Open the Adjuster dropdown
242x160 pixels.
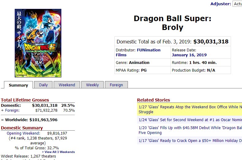pos(237,4)
